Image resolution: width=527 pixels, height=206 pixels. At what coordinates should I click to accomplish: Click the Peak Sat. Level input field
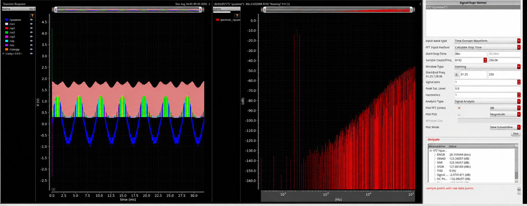487,89
